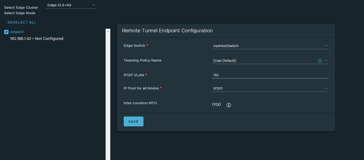Click the IP Pool chevron arrow
This screenshot has height=160, width=364.
click(x=326, y=88)
